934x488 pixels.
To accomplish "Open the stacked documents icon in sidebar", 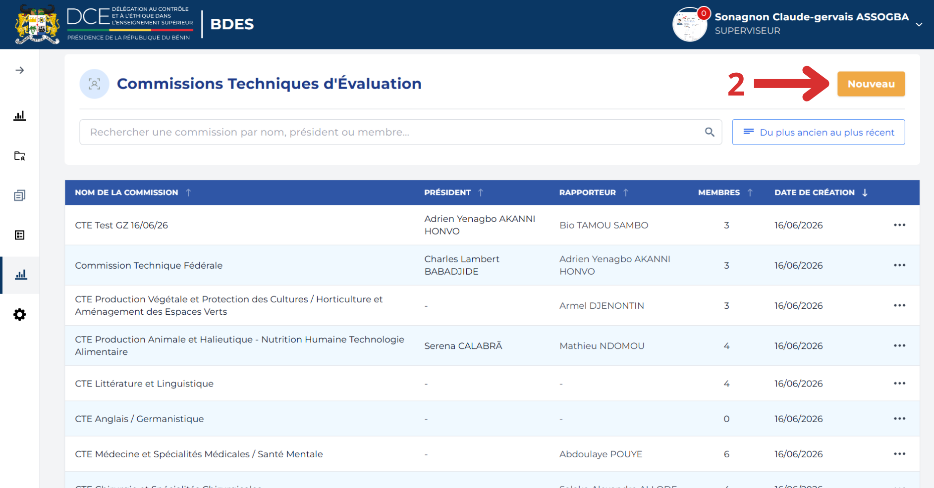I will (20, 195).
